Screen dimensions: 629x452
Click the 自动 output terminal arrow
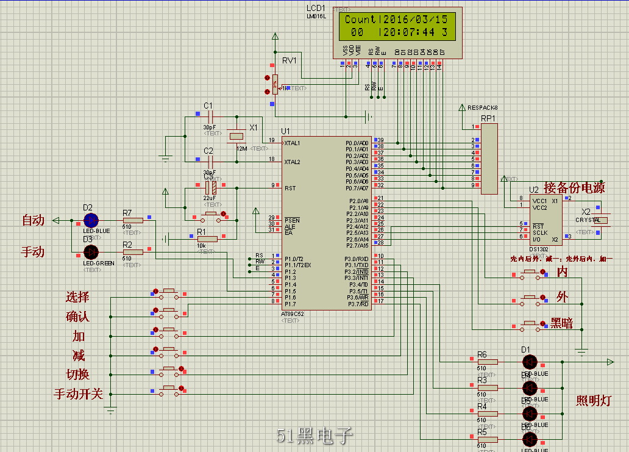(56, 220)
